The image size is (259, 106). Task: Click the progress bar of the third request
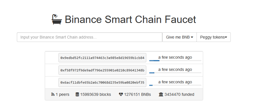[175, 85]
